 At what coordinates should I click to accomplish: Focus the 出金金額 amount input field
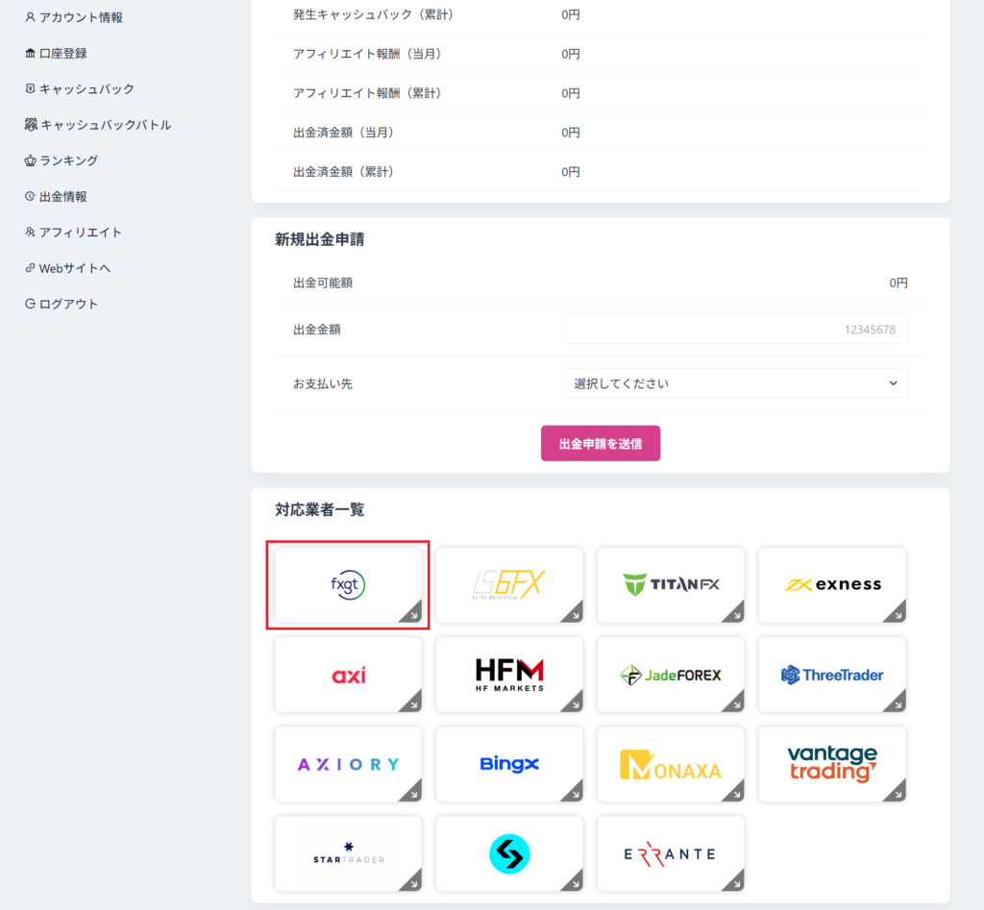coord(735,330)
